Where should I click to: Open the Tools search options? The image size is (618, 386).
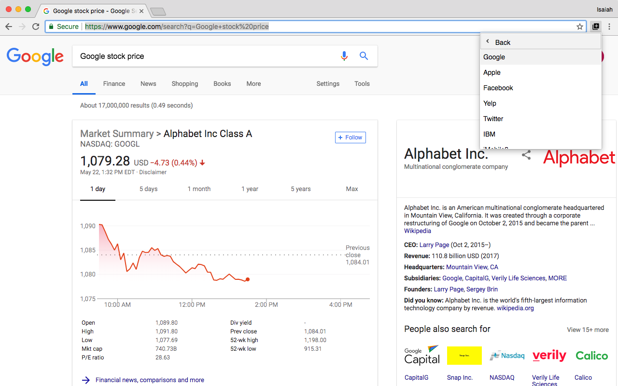pos(362,83)
